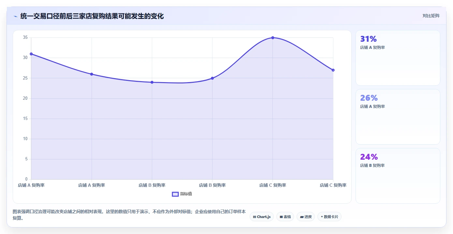
Task: Click the panel title 统一交易口径前后三家店复购结果可能发生的变化
Action: tap(92, 16)
